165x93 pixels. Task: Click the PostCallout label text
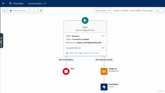(114, 84)
